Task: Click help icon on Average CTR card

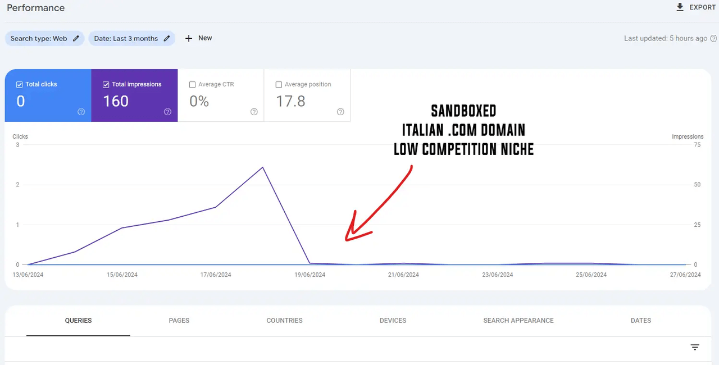Action: (x=254, y=112)
